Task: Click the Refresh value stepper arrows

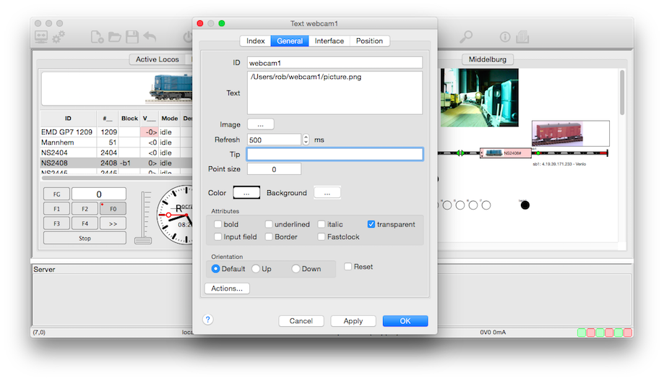Action: pyautogui.click(x=306, y=140)
